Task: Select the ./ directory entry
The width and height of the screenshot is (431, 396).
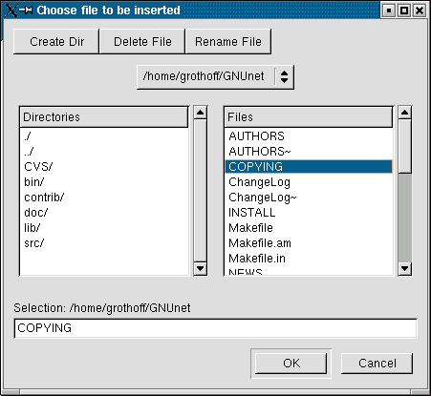Action: click(x=104, y=136)
